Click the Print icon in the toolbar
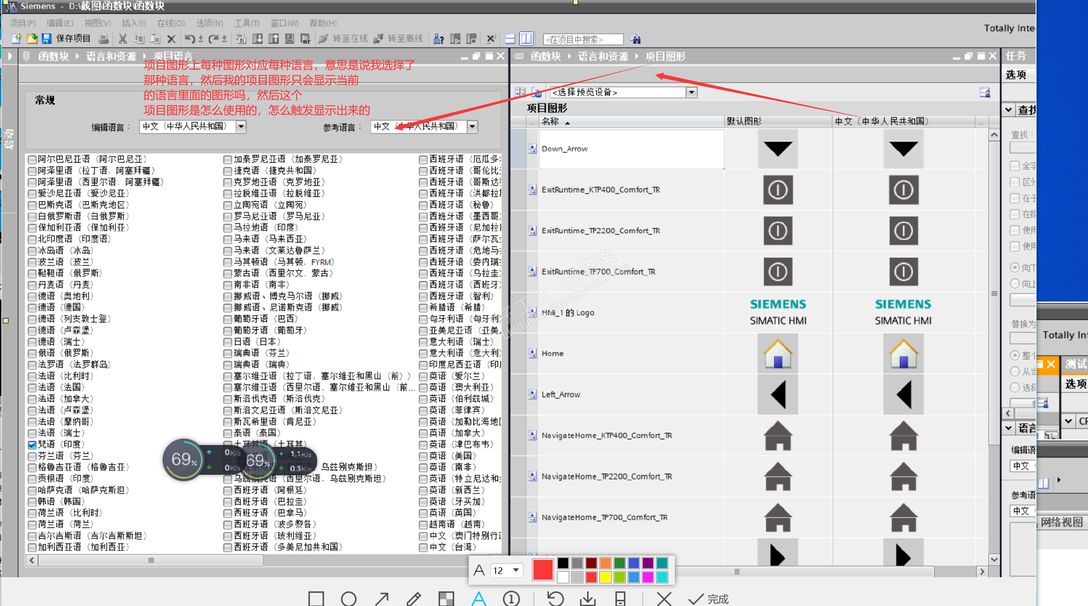This screenshot has width=1088, height=606. 104,39
